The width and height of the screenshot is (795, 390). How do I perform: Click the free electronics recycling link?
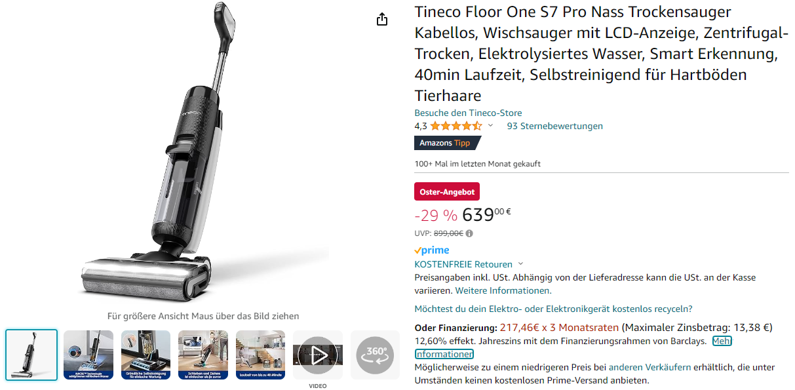[553, 309]
